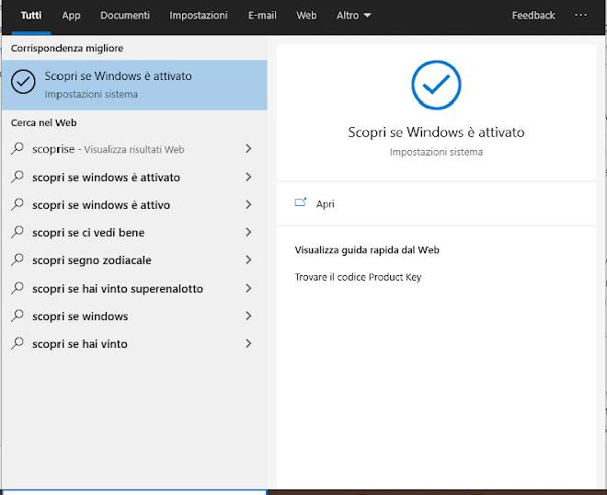This screenshot has width=607, height=495.
Task: Select best match Scopri se Windows è attivato
Action: [134, 85]
